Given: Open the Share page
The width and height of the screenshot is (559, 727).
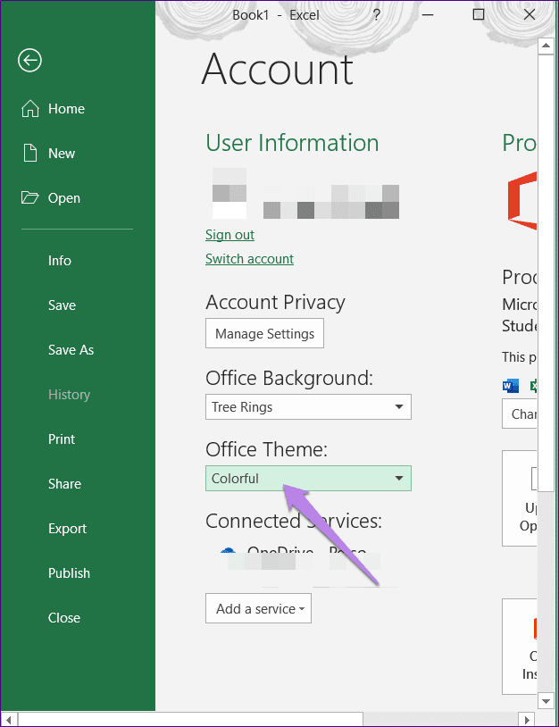Looking at the screenshot, I should (64, 483).
